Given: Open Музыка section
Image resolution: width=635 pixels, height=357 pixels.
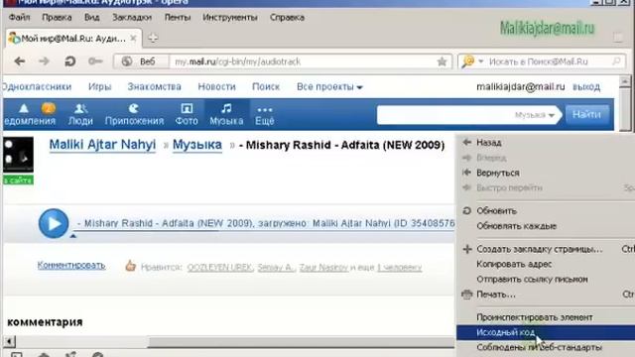Looking at the screenshot, I should pos(226,115).
